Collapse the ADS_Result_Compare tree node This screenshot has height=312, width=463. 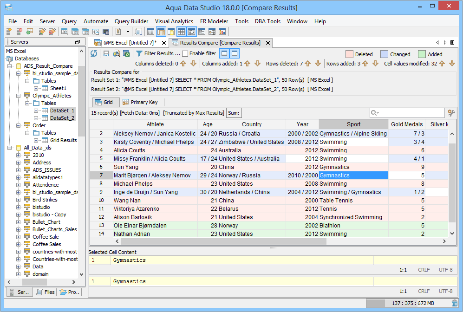click(10, 66)
